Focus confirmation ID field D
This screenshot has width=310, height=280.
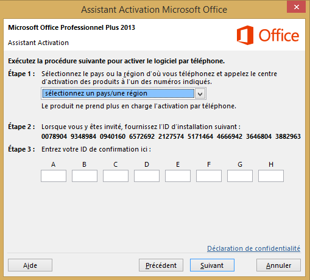[147, 176]
